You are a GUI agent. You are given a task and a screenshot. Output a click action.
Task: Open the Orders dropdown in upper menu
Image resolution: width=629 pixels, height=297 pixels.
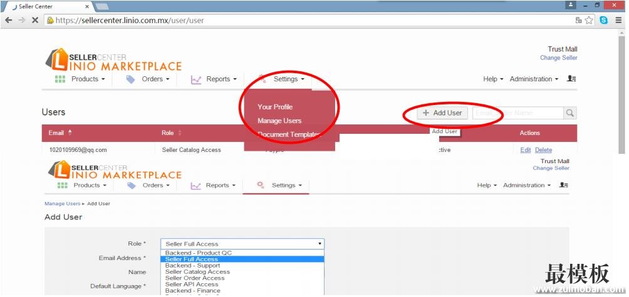(x=155, y=79)
